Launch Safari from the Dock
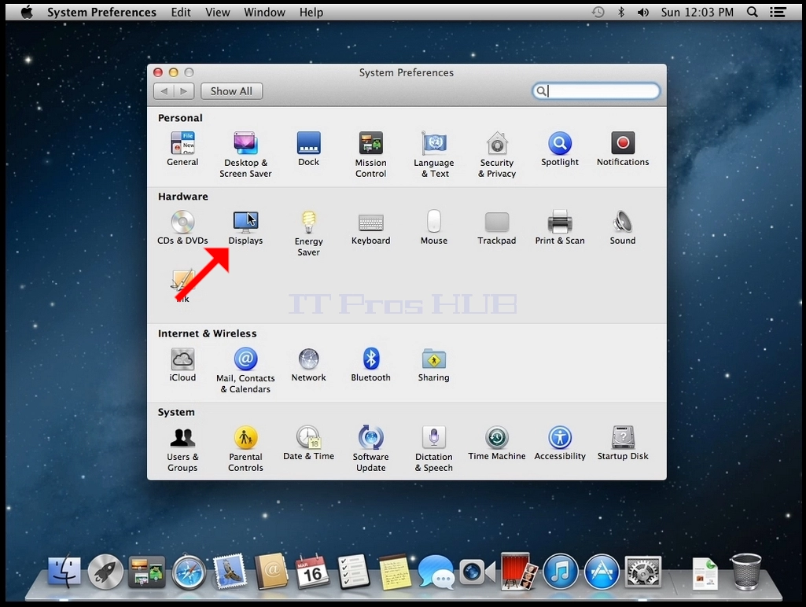806x607 pixels. [189, 572]
